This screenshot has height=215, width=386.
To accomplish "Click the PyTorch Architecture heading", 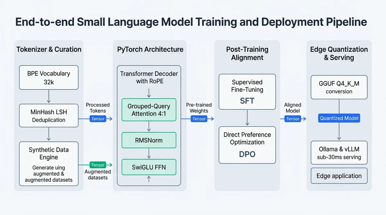I will [150, 49].
